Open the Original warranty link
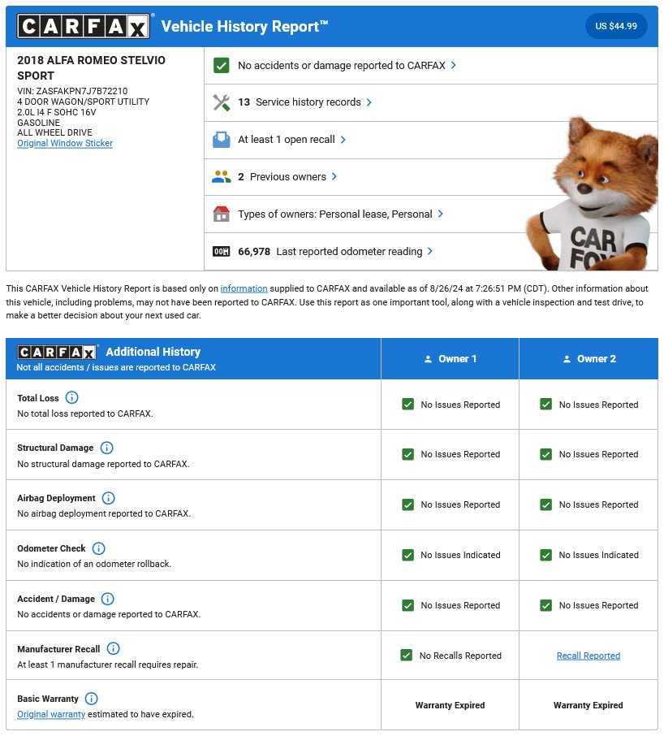 51,714
